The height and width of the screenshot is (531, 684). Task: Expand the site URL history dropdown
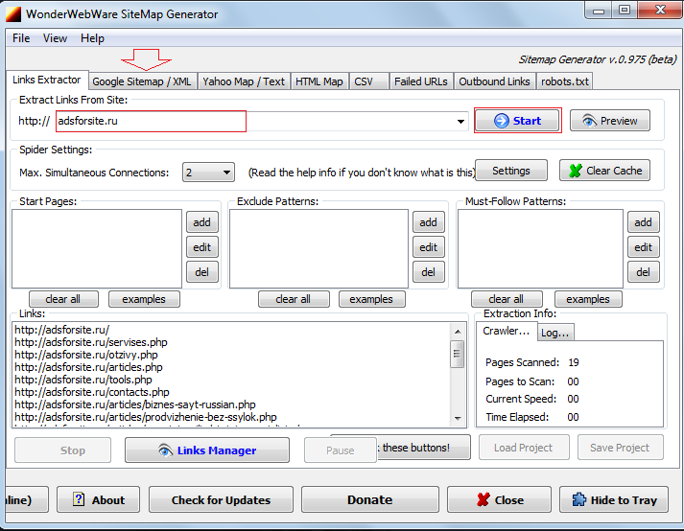(461, 122)
